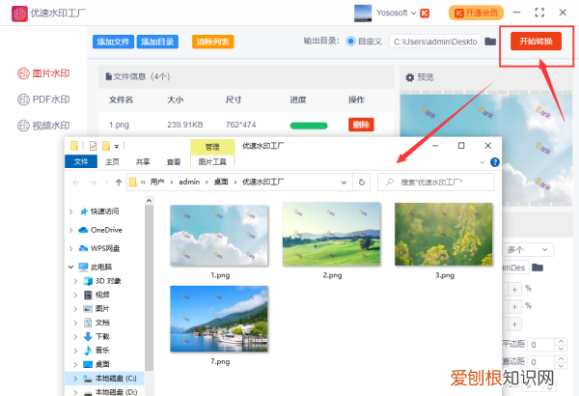579x396 pixels.
Task: Click the green progress bar of 1.png
Action: (309, 126)
